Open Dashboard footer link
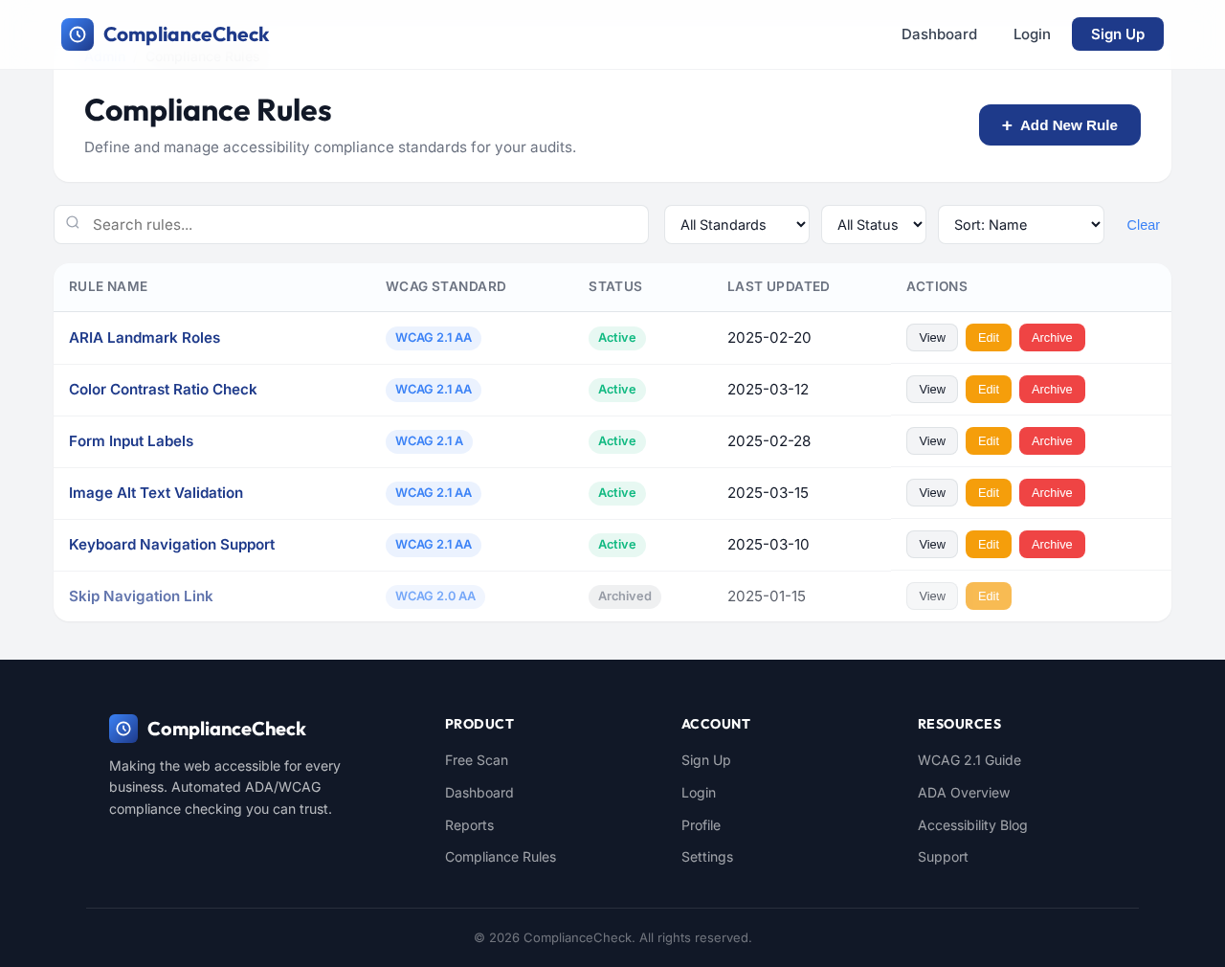 pyautogui.click(x=479, y=793)
